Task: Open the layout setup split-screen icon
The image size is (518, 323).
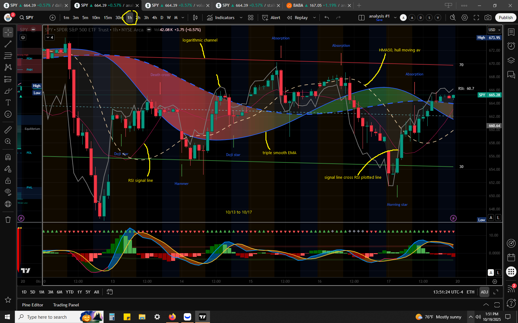Action: tap(362, 18)
